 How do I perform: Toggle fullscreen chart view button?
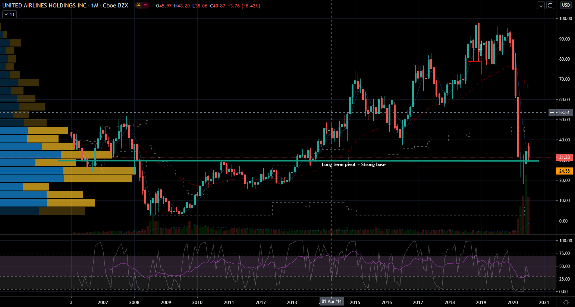[x=550, y=5]
